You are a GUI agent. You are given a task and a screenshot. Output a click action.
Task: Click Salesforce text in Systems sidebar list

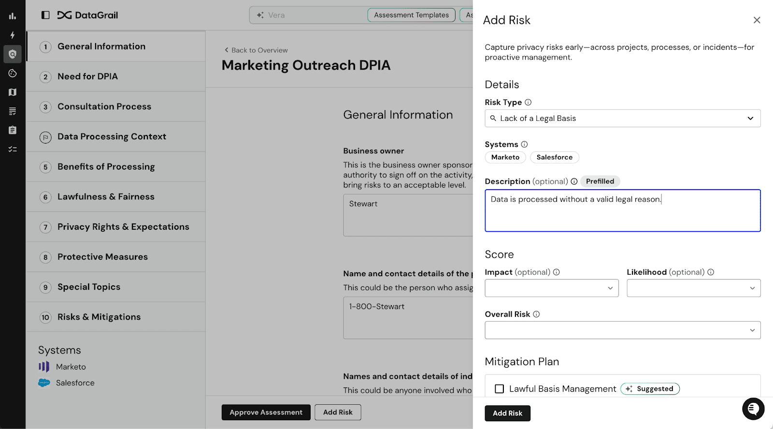pos(75,383)
